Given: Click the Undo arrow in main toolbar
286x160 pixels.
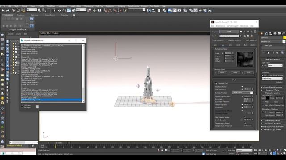Looking at the screenshot, I should coord(3,11).
